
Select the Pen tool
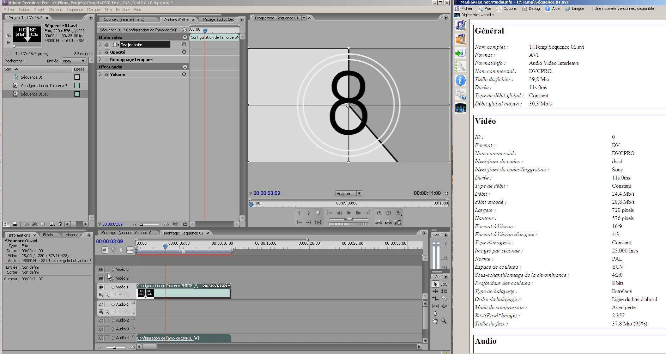(435, 313)
